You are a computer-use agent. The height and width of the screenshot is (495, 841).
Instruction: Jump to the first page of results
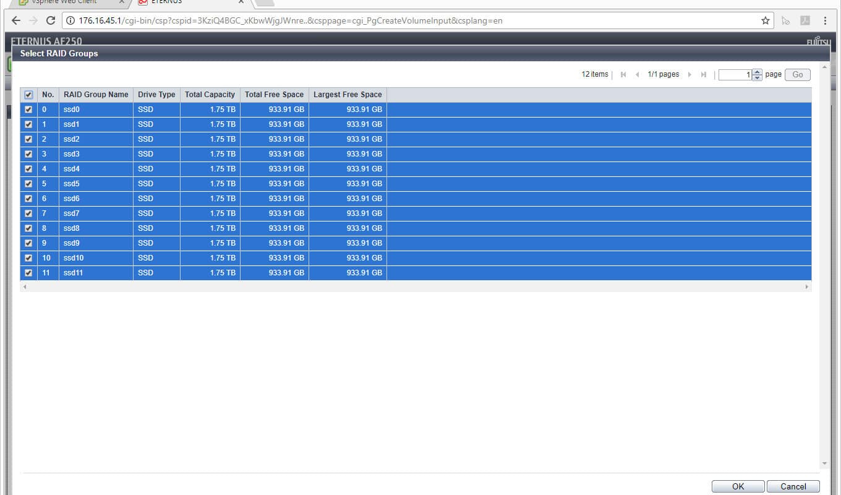tap(623, 75)
